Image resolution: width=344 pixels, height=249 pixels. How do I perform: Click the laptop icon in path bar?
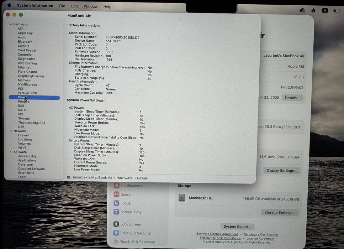[x=69, y=177]
